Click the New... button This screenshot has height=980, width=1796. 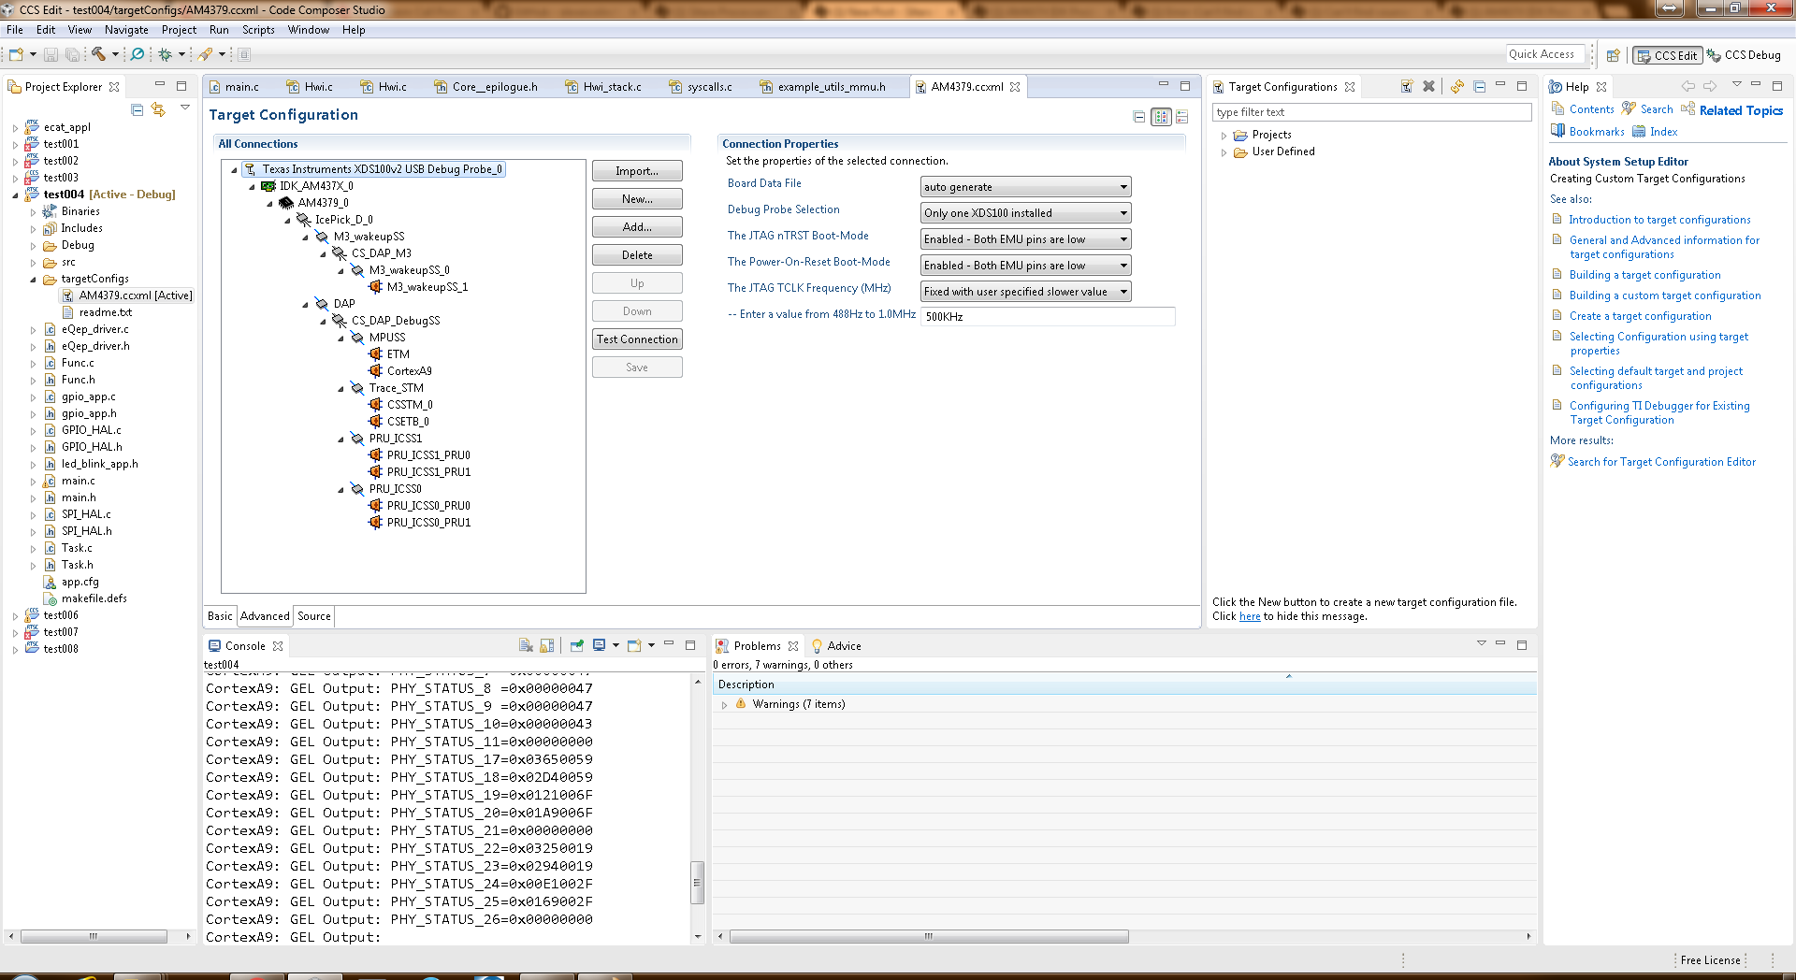click(637, 199)
